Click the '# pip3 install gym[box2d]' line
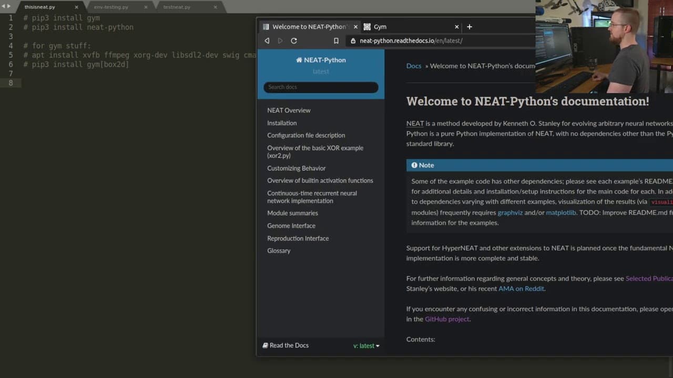673x378 pixels. point(76,65)
